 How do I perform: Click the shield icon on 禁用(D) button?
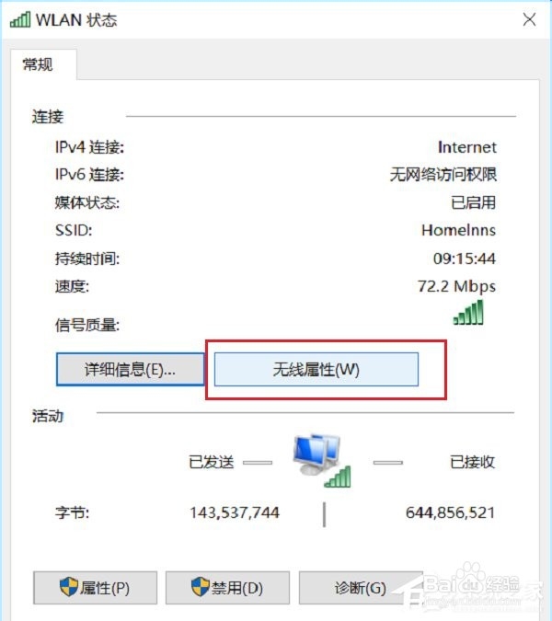pos(200,587)
